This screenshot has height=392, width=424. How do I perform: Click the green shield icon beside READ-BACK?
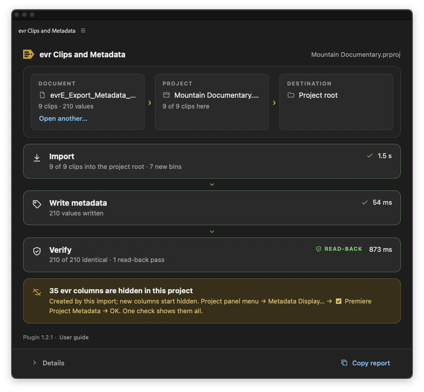point(318,249)
